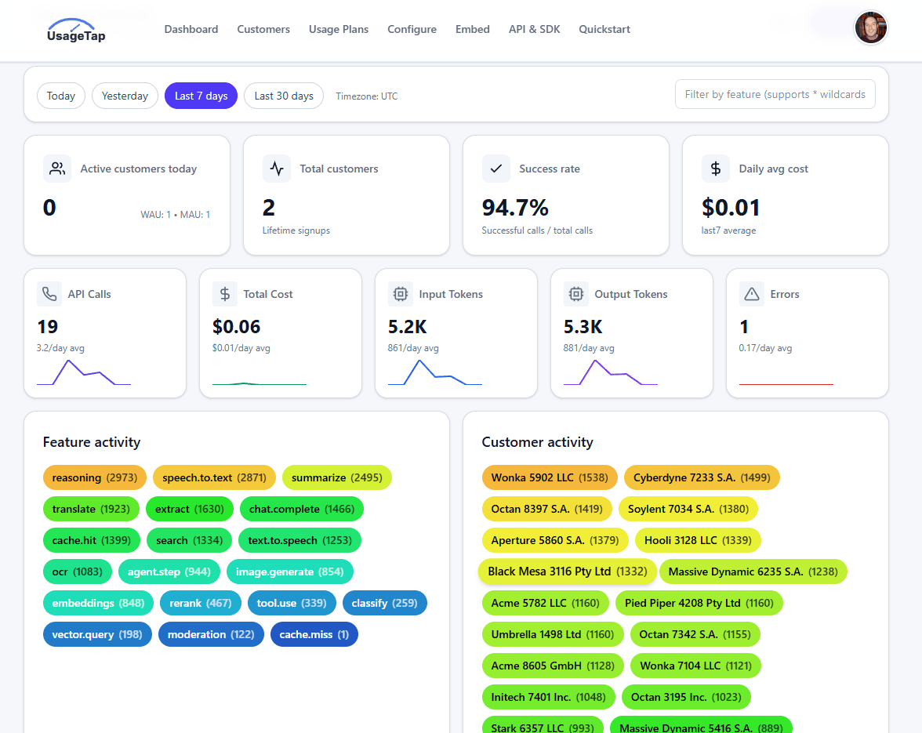Image resolution: width=922 pixels, height=733 pixels.
Task: Select the Last 30 days time range
Action: [x=283, y=95]
